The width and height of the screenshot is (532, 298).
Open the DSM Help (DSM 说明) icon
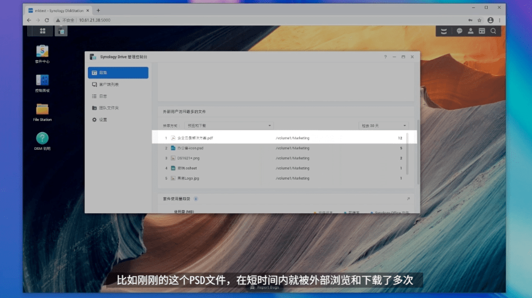coord(42,141)
